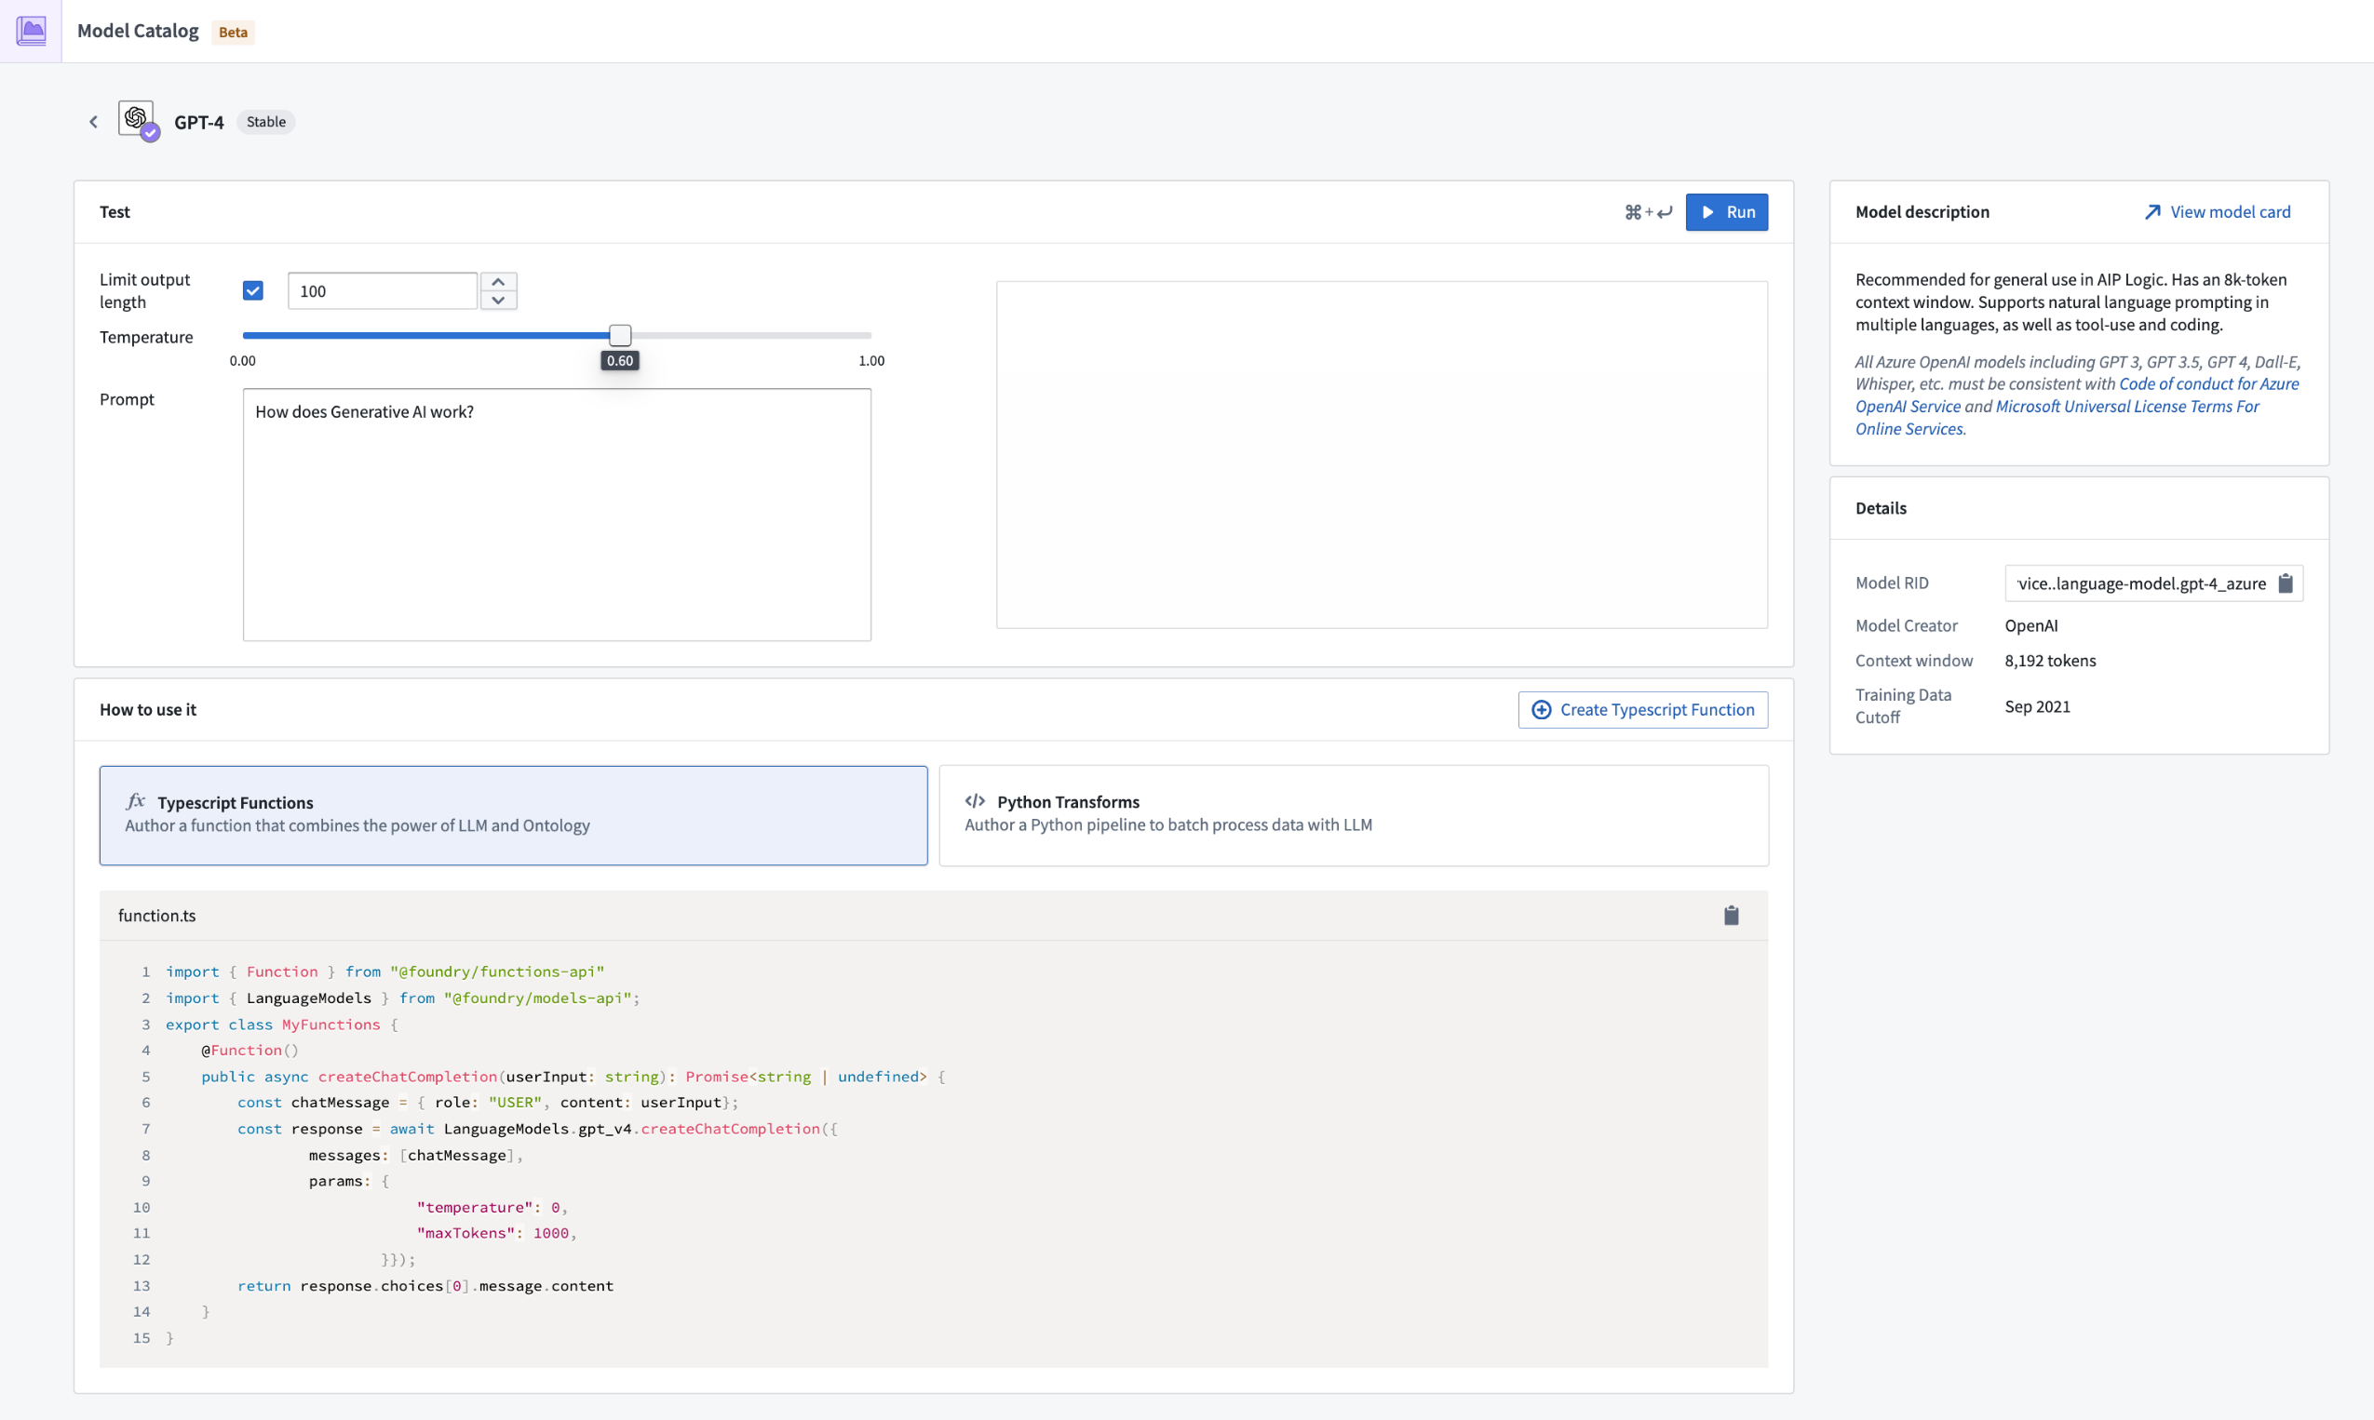The image size is (2374, 1420).
Task: Click the Beta tag beside Model Catalog
Action: tap(233, 32)
